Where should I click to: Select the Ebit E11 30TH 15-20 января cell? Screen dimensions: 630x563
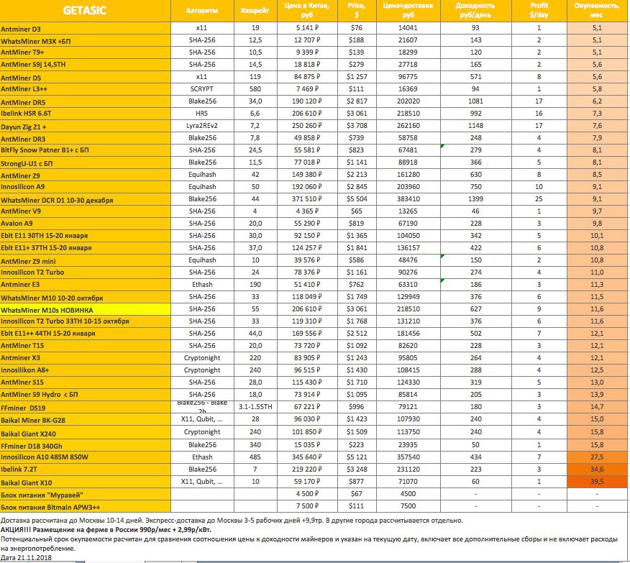pos(85,236)
